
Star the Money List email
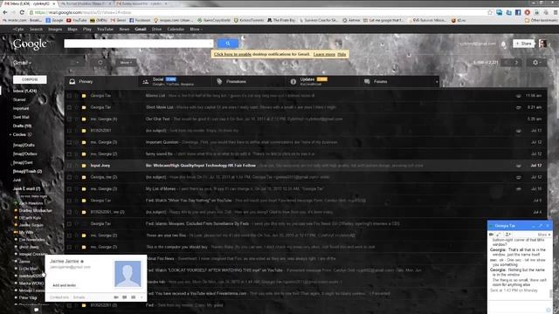click(x=76, y=96)
